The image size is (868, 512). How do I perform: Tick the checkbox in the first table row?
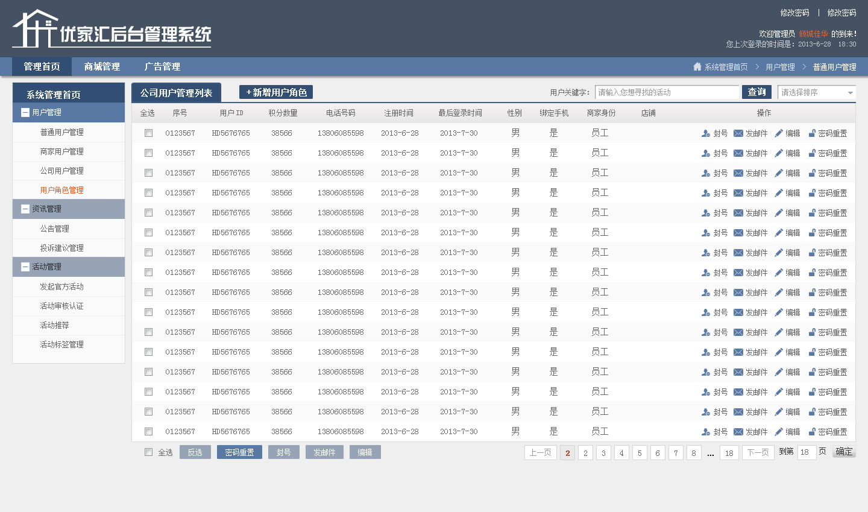[x=148, y=133]
